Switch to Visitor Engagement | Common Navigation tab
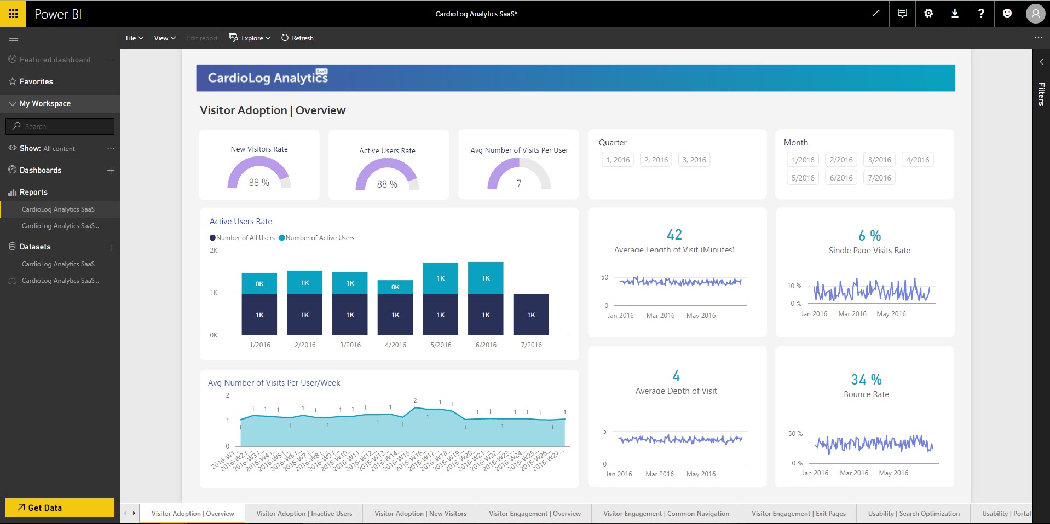 tap(666, 514)
